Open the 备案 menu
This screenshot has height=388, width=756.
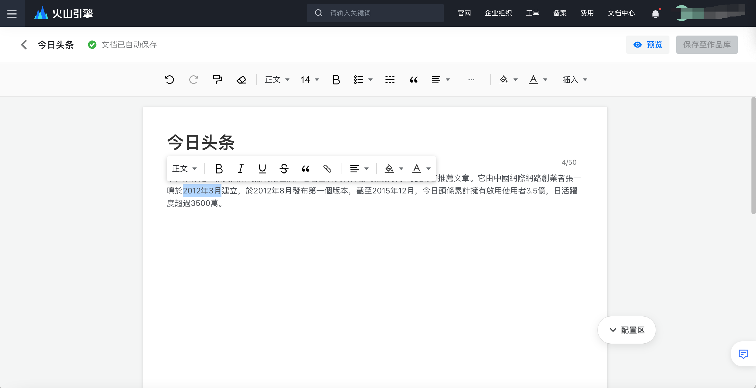560,13
